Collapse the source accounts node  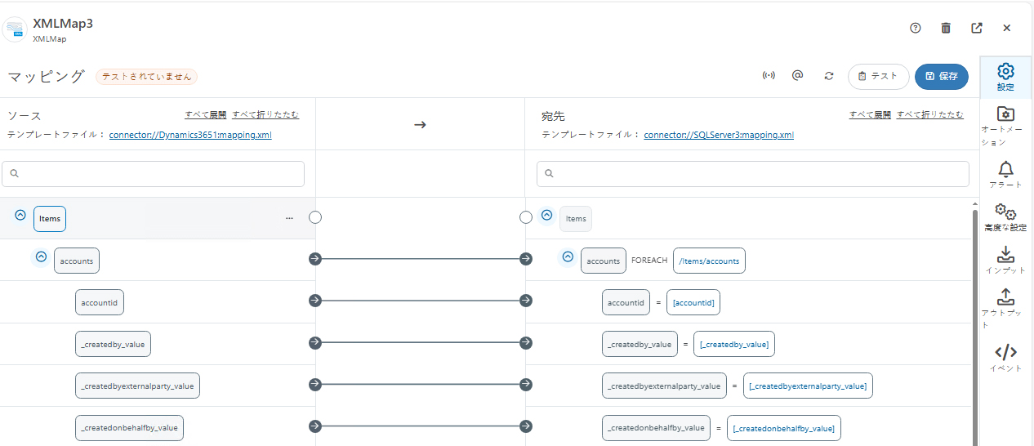point(41,257)
